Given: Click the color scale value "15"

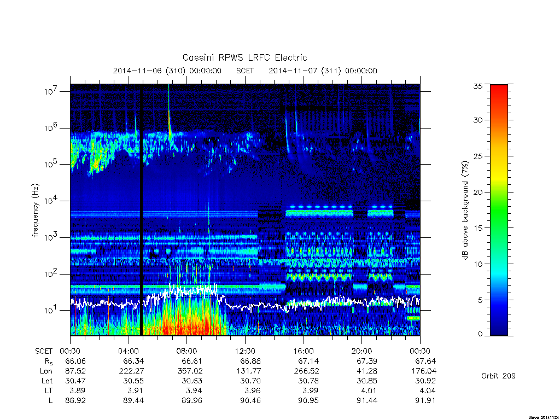Looking at the screenshot, I should pyautogui.click(x=477, y=228).
